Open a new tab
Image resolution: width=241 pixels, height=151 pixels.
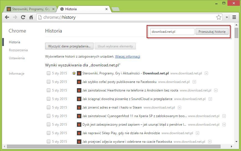click(116, 9)
